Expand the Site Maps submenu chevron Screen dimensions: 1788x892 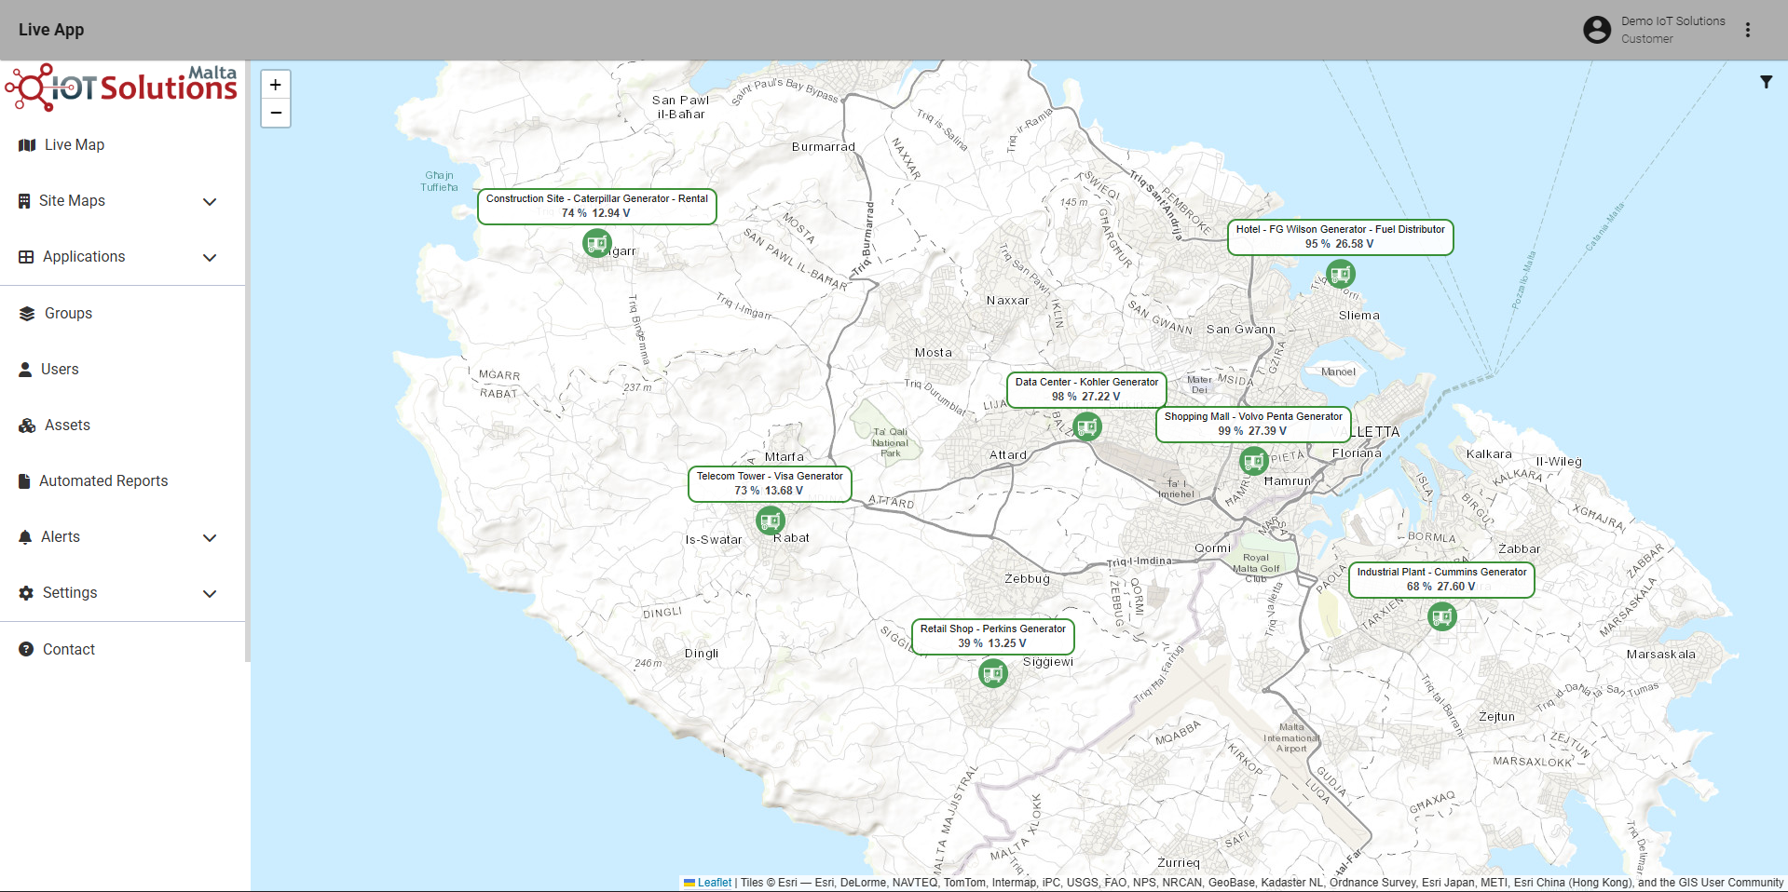[x=210, y=201]
